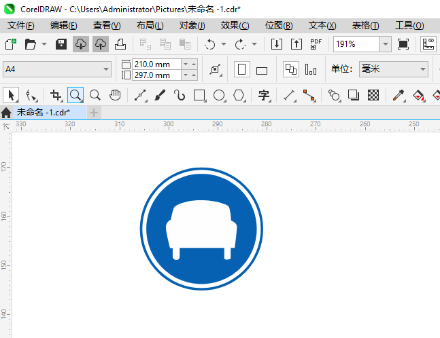
Task: Select the Ellipse tool
Action: pos(219,95)
